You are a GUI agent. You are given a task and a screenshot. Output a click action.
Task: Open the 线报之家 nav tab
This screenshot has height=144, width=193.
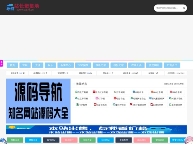(118, 65)
